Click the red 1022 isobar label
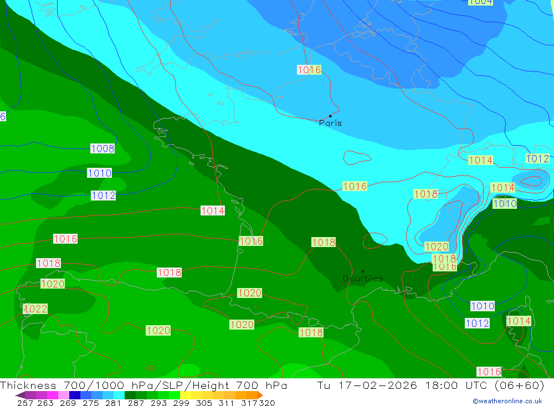The height and width of the screenshot is (406, 554). tap(35, 309)
